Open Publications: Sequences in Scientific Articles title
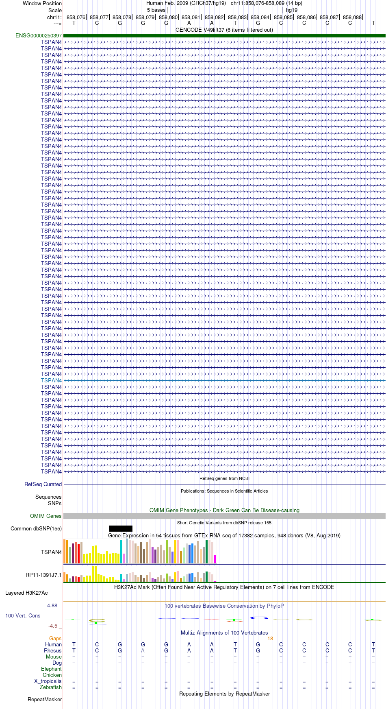Viewport: 386px width, 709px height. (x=224, y=491)
